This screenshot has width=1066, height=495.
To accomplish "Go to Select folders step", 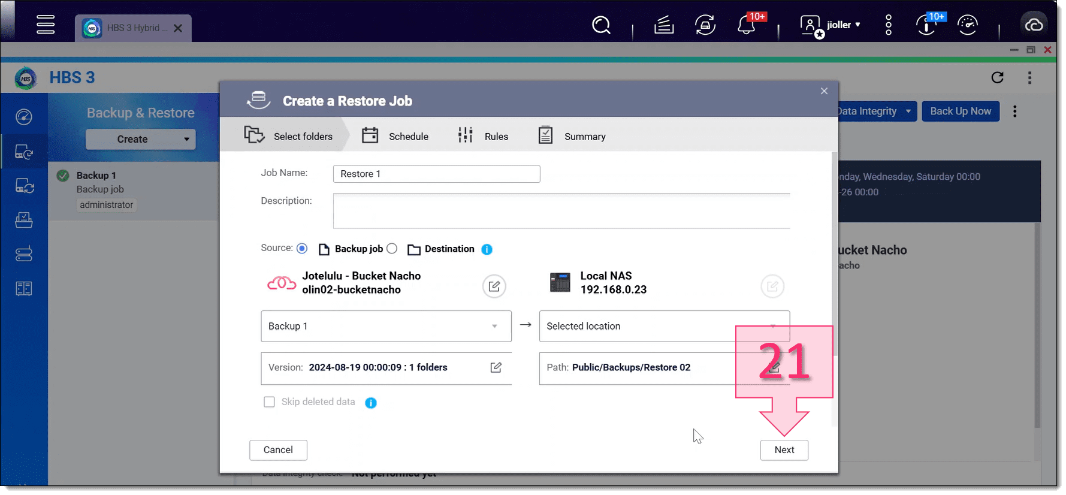I will [x=288, y=136].
